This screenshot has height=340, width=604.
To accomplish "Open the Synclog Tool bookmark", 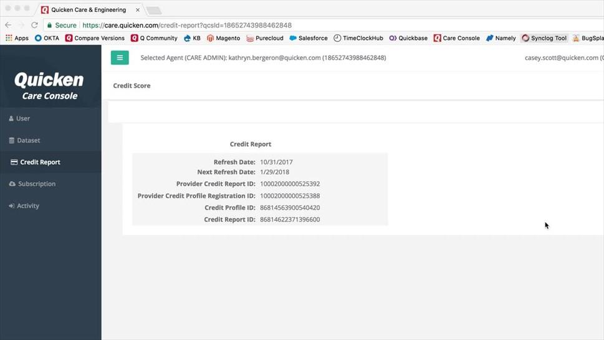I will [544, 38].
